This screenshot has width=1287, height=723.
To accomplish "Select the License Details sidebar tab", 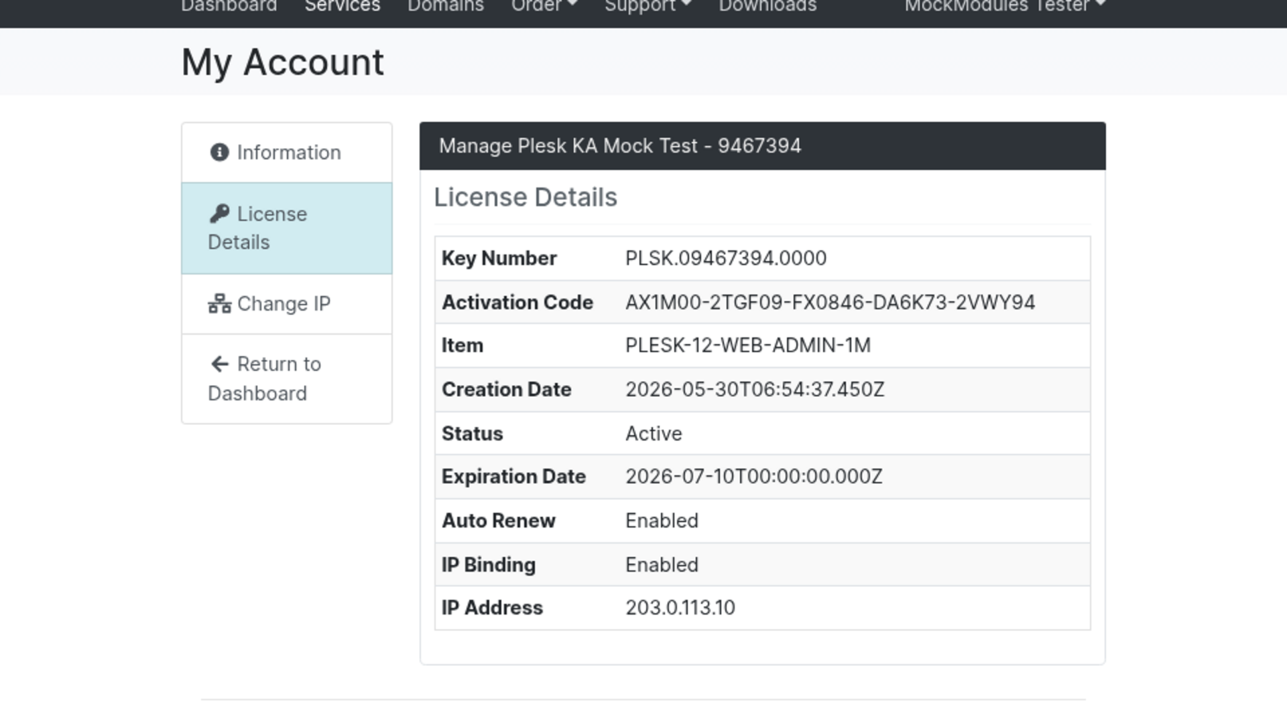I will point(287,228).
